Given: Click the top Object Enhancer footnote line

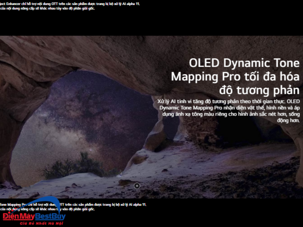Looking at the screenshot, I should click(x=72, y=3).
